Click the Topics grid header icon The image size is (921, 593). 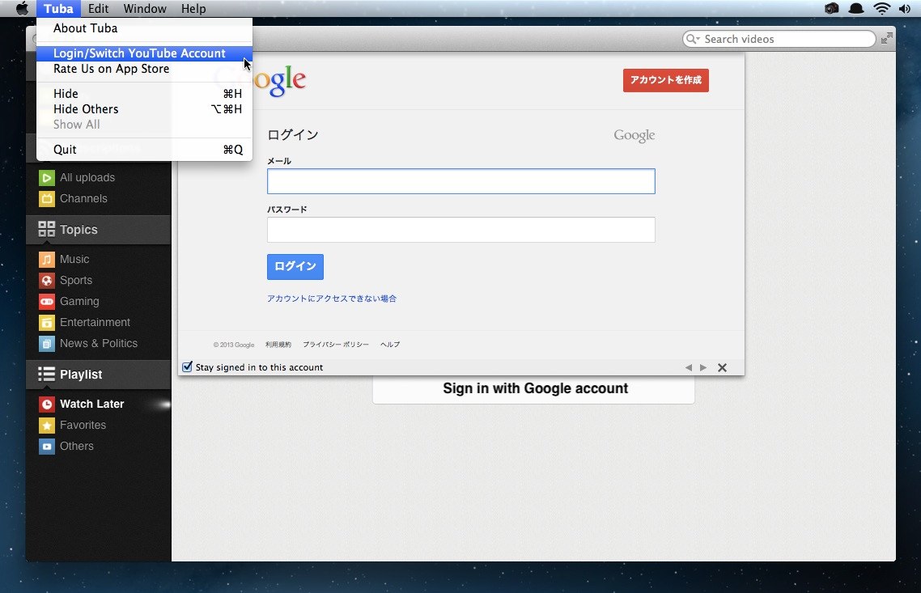(x=46, y=229)
